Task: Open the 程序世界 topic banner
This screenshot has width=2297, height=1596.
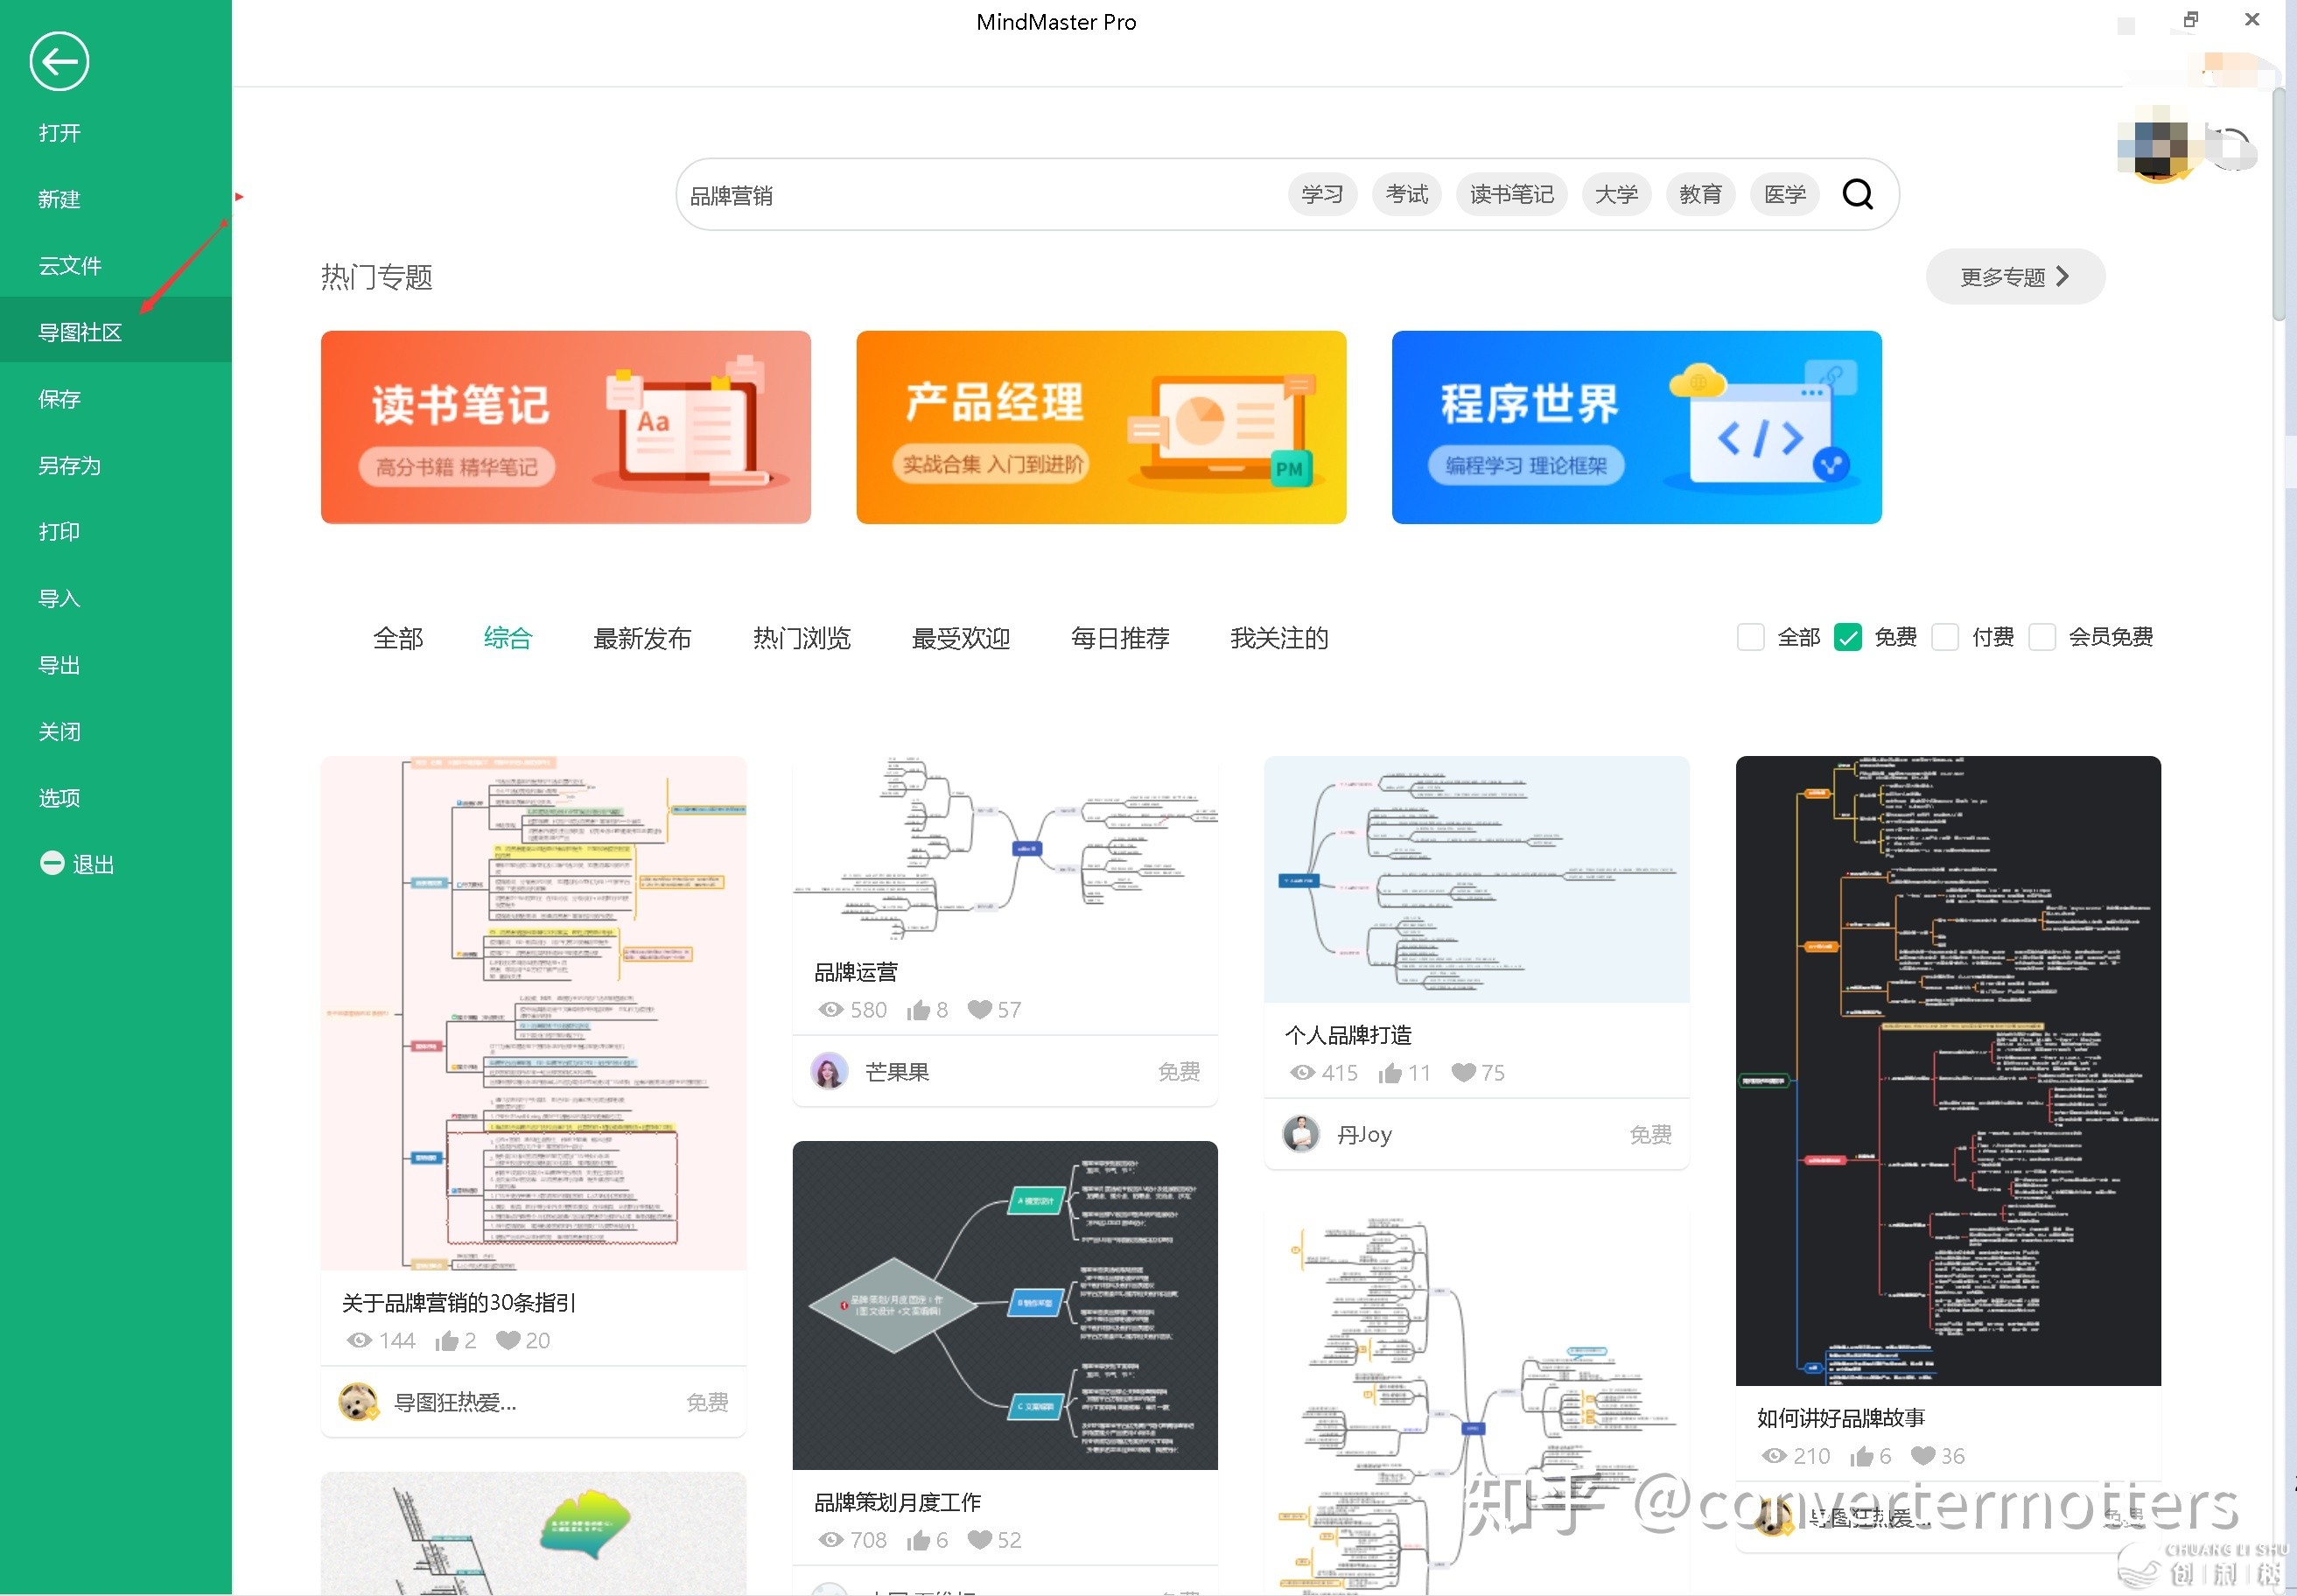Action: point(1636,427)
